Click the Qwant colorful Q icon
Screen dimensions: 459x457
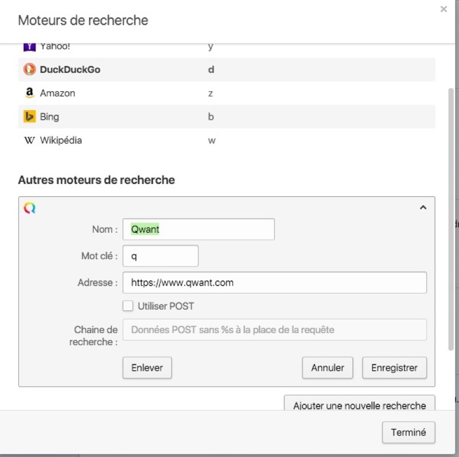(29, 208)
